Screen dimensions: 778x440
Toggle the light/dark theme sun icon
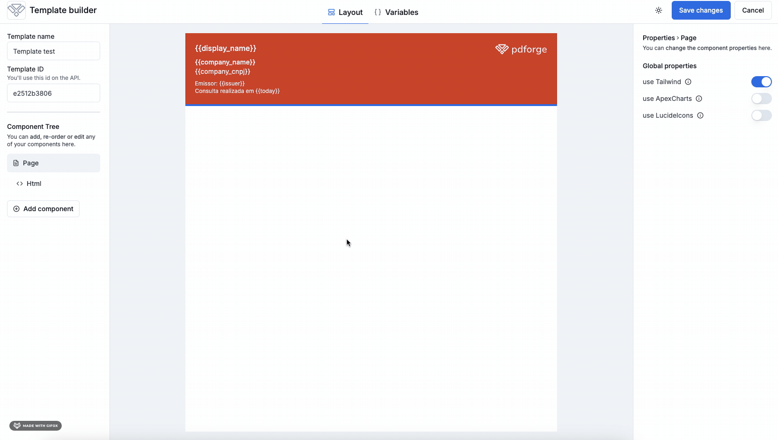coord(659,10)
